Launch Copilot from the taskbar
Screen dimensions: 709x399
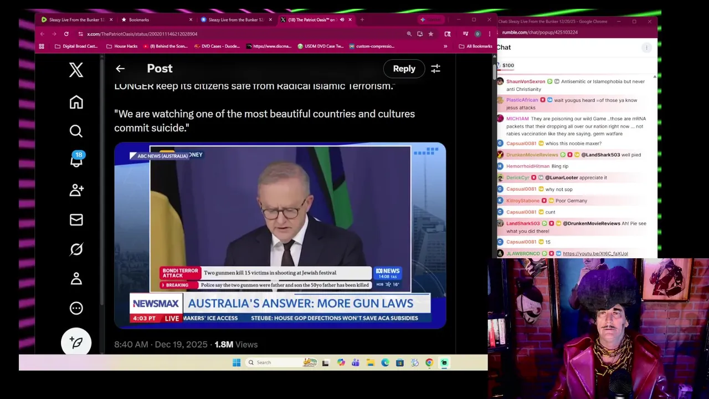tap(341, 362)
